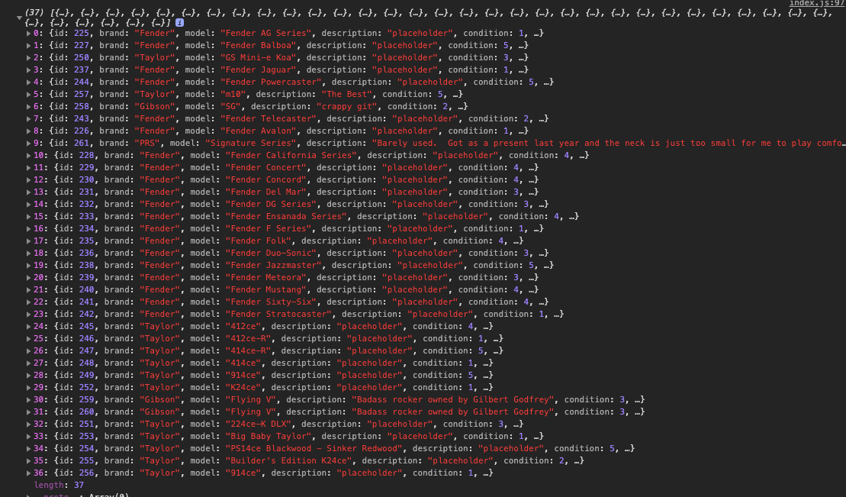Expand item 33 Big Baby Taylor
The image size is (846, 497).
(28, 437)
